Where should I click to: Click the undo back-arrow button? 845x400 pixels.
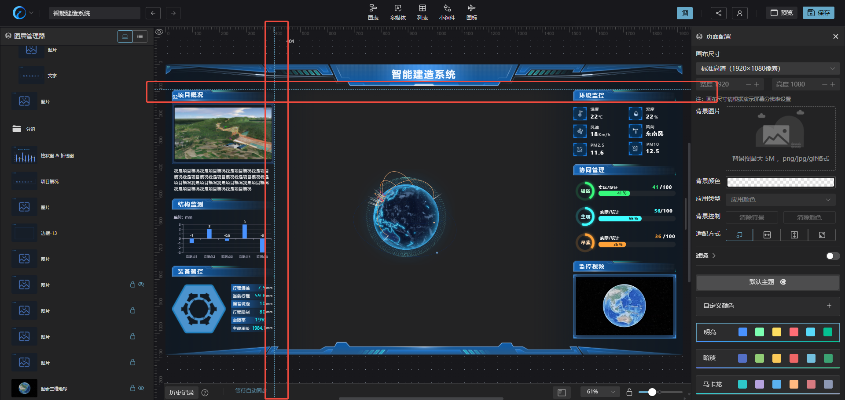pos(153,13)
